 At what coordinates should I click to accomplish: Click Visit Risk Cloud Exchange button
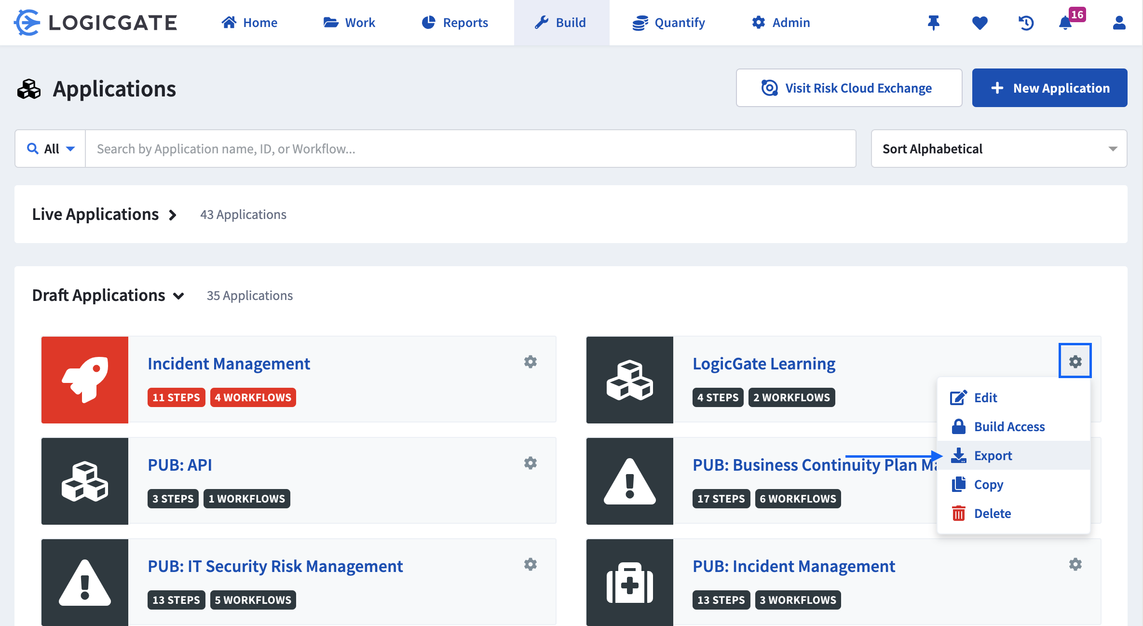[x=849, y=88]
